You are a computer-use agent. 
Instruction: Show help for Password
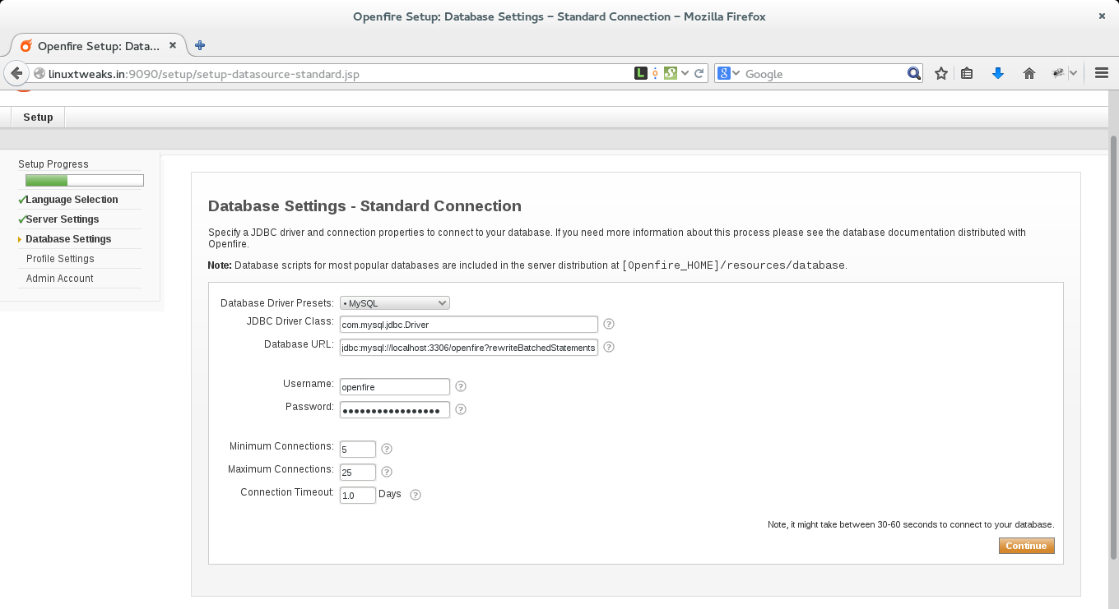click(x=461, y=409)
